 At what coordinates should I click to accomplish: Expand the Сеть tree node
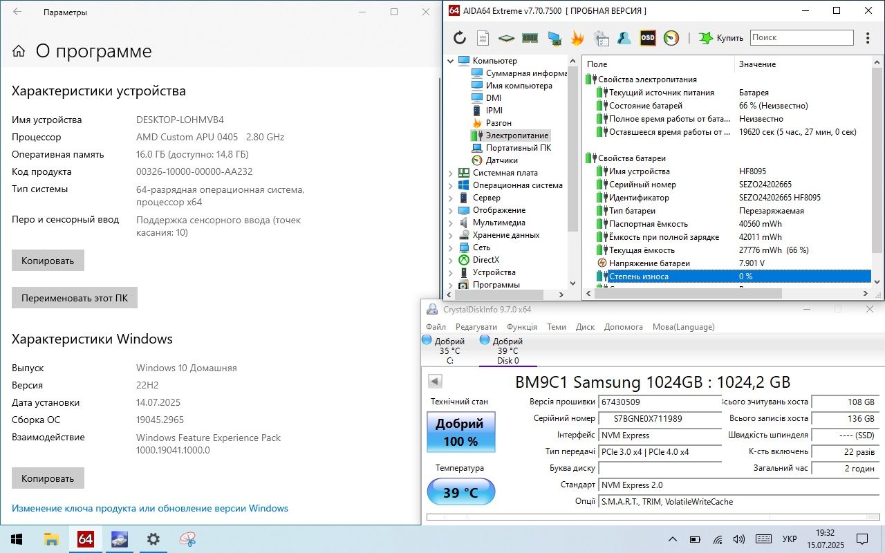click(451, 247)
